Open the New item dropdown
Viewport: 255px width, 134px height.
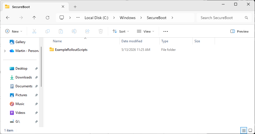(14, 31)
